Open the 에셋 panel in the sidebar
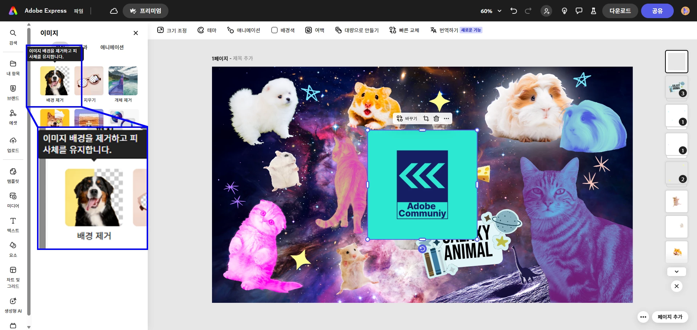 [x=13, y=117]
